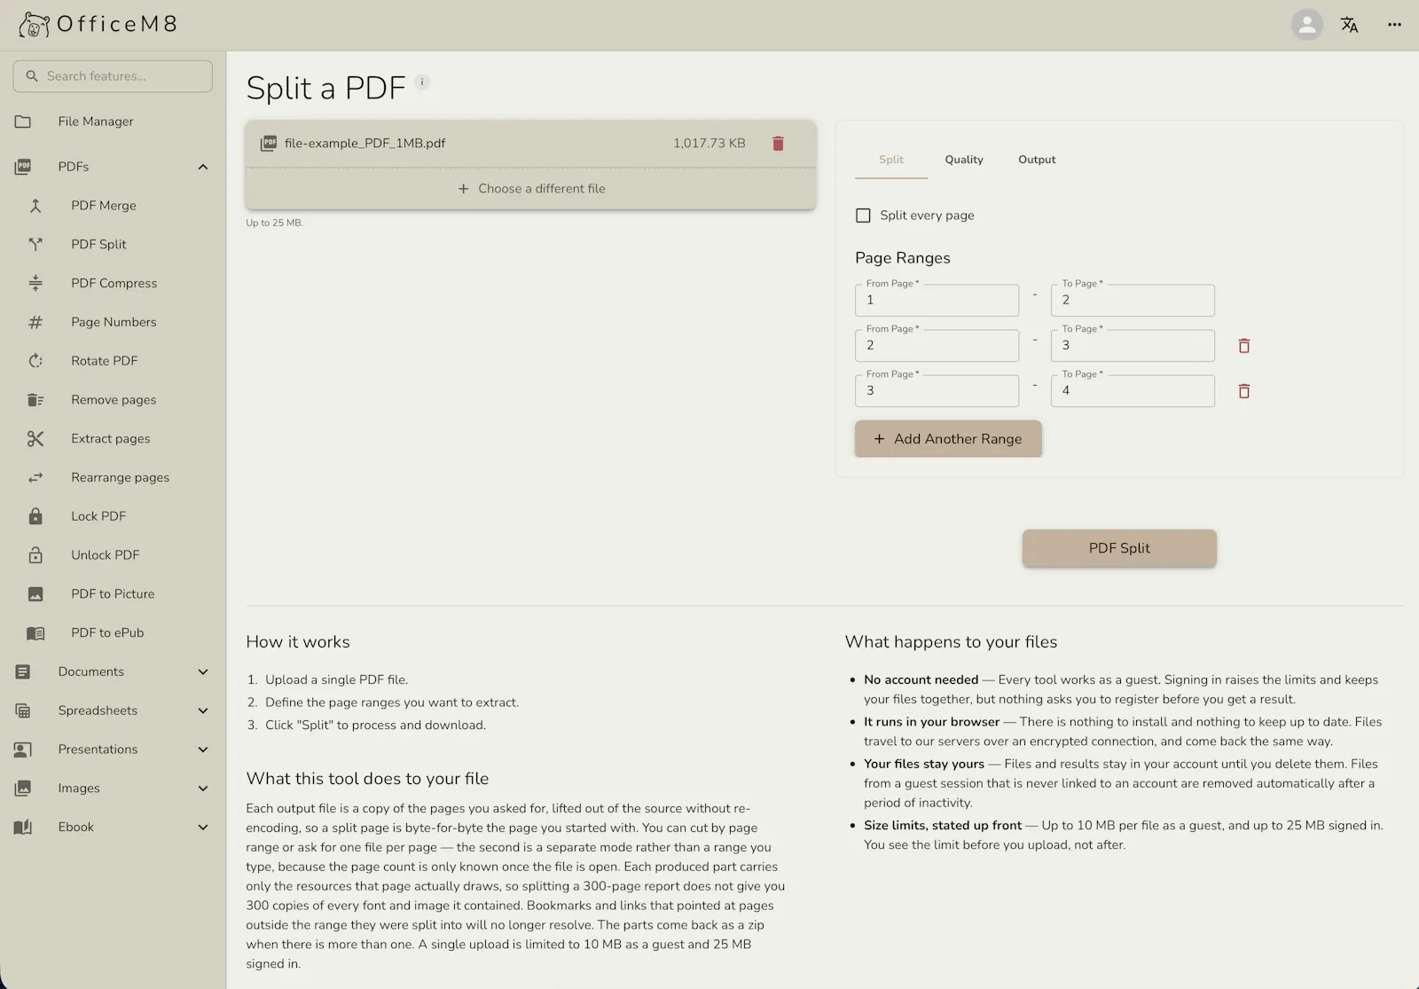1419x989 pixels.
Task: Enable the Split every page checkbox
Action: 863,216
